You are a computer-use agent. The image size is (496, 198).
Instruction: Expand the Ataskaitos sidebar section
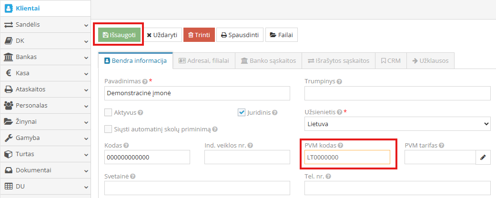click(45, 89)
